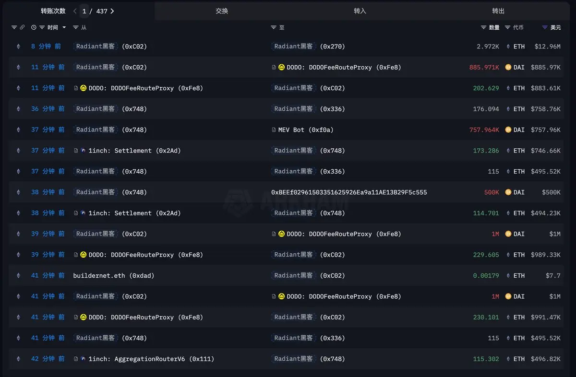Open filter icon next to 代币 column

pyautogui.click(x=508, y=28)
